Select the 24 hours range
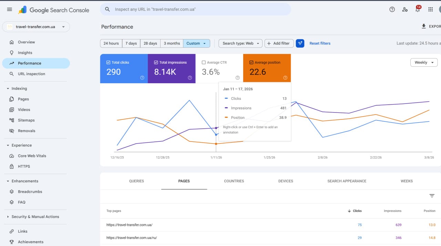The image size is (441, 246). (x=111, y=43)
